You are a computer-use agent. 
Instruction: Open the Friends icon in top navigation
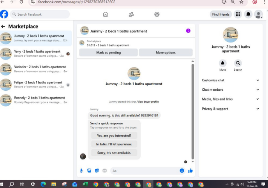pos(131,14)
